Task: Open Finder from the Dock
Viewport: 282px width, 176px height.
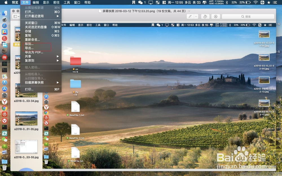Action: click(5, 13)
